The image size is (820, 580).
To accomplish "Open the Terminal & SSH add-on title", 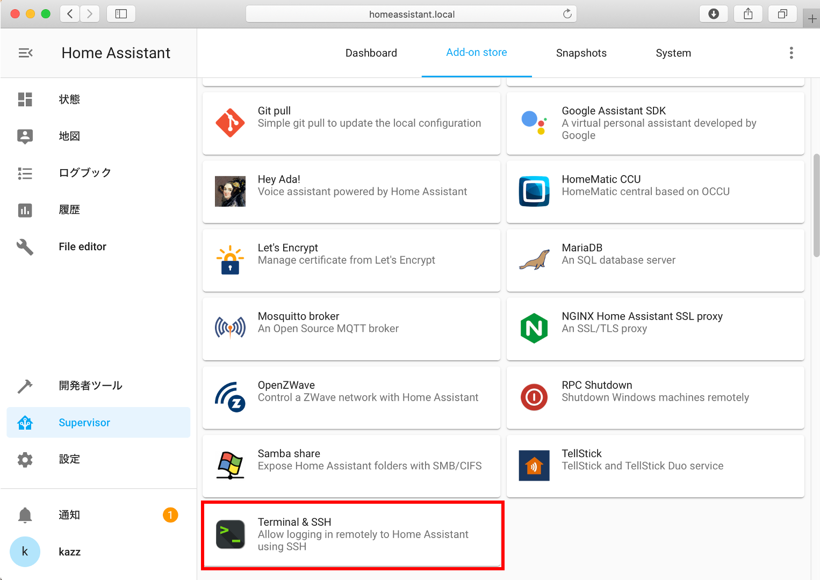I will (x=294, y=522).
